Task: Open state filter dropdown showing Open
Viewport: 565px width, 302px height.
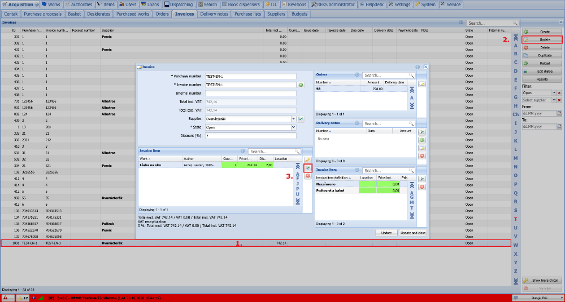Action: point(554,93)
